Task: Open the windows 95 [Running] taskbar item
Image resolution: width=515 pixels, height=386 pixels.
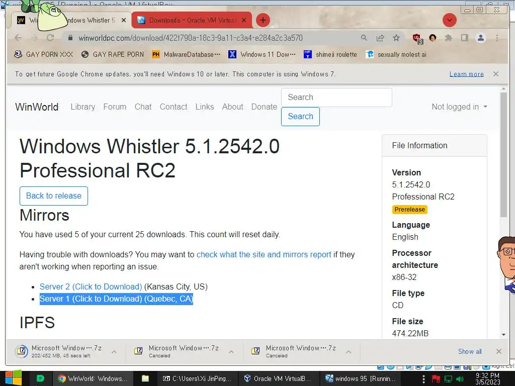Action: pos(360,378)
